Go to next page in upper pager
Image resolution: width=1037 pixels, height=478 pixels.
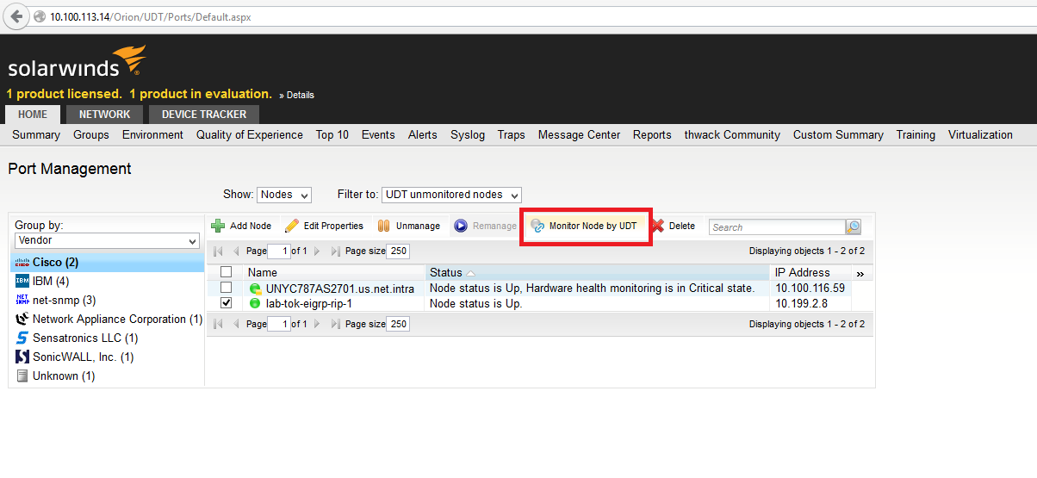317,251
